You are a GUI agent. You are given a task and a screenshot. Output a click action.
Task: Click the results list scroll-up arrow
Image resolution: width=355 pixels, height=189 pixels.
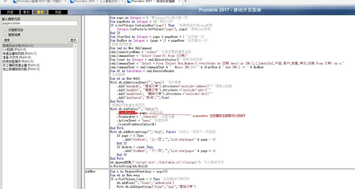(x=75, y=46)
